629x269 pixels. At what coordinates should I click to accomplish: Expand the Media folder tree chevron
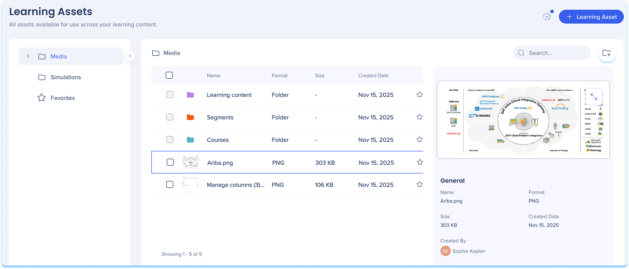pyautogui.click(x=28, y=56)
